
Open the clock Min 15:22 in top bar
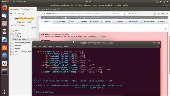[89, 2]
